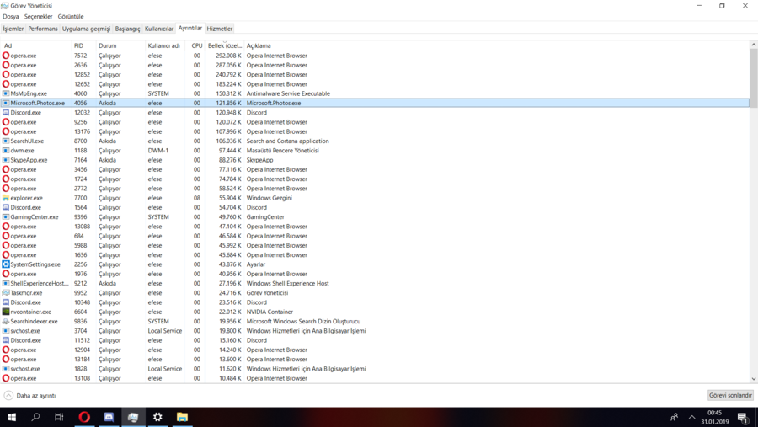Sort by Açıklama column header

point(259,46)
